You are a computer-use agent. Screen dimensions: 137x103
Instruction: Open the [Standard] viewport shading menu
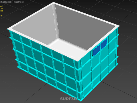(x=9, y=2)
